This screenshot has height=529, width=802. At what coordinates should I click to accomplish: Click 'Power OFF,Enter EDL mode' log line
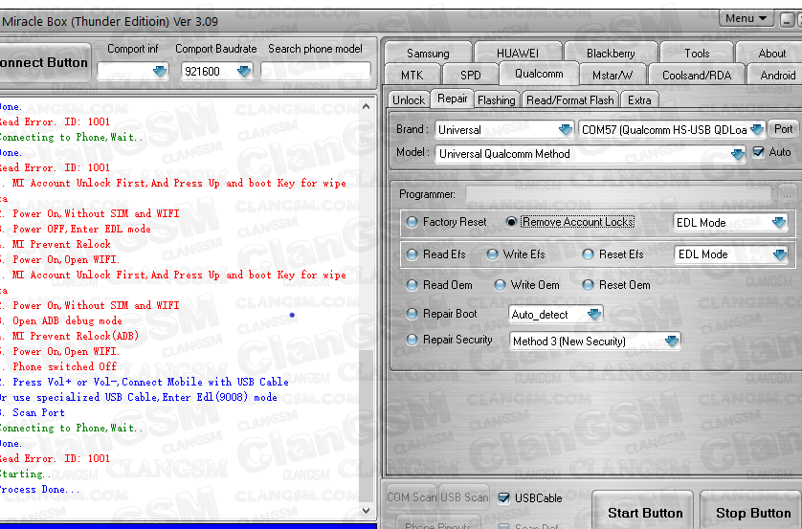76,229
